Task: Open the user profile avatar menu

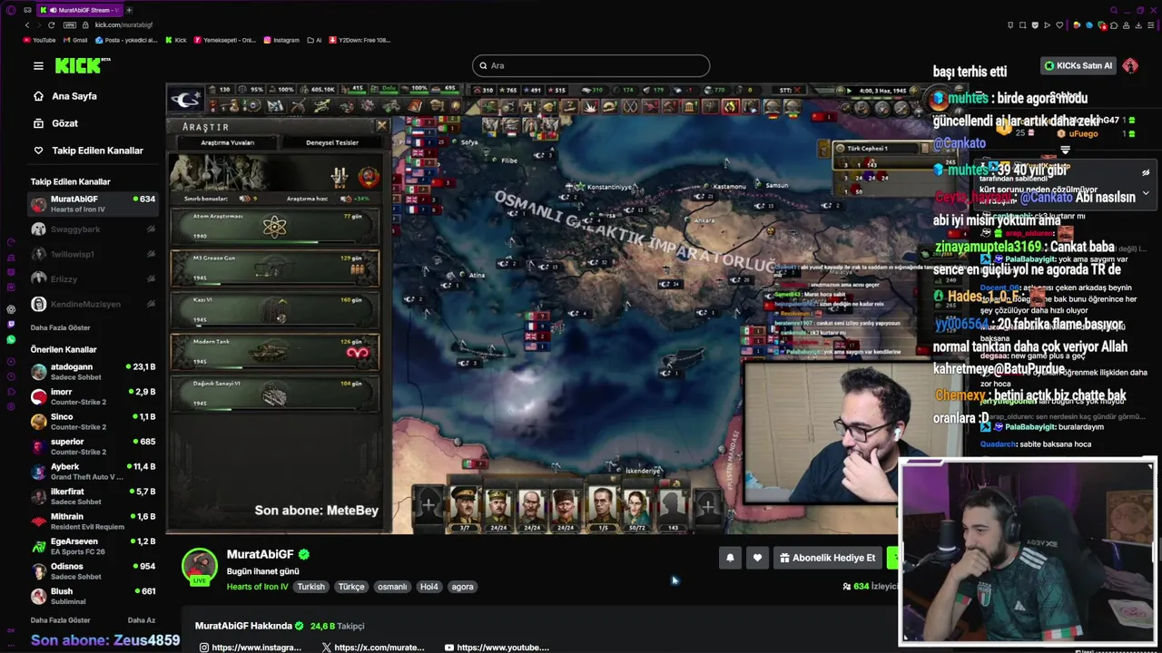Action: [x=1130, y=65]
